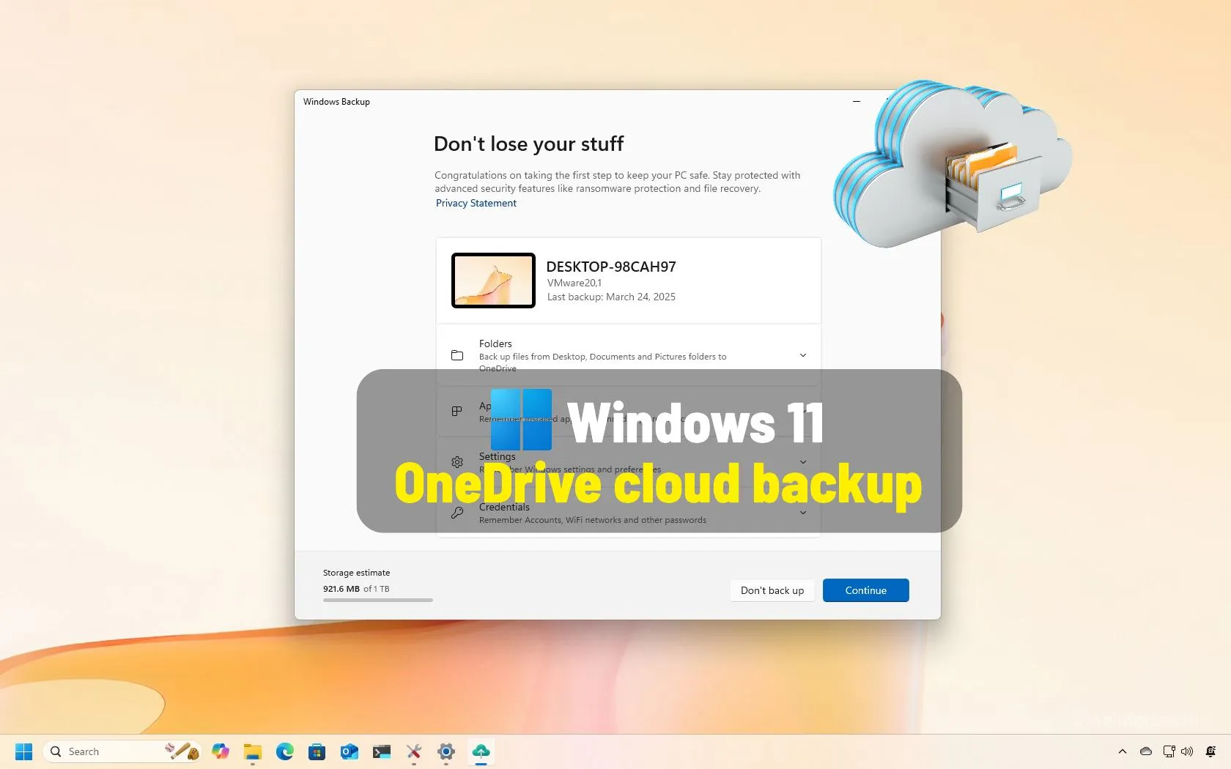The image size is (1231, 769).
Task: Open the Windows Start menu
Action: [x=23, y=751]
